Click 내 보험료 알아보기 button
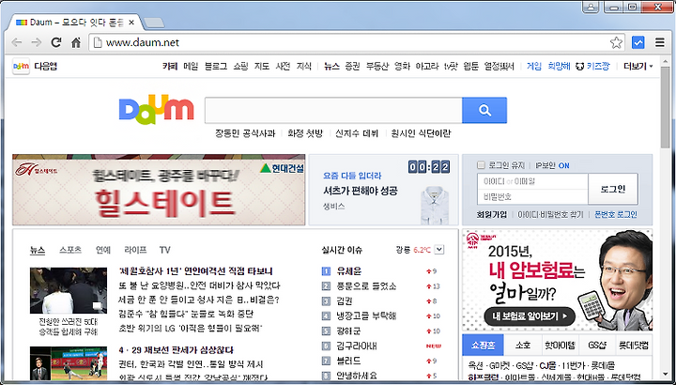This screenshot has width=676, height=385. click(x=530, y=316)
